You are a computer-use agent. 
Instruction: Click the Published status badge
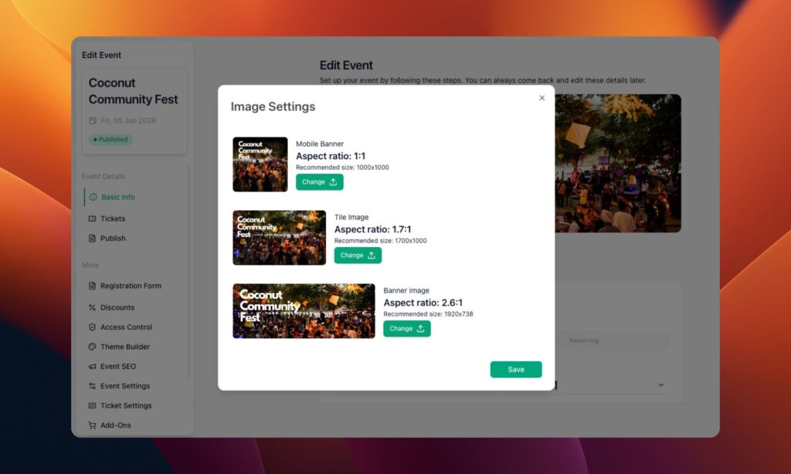pos(110,140)
